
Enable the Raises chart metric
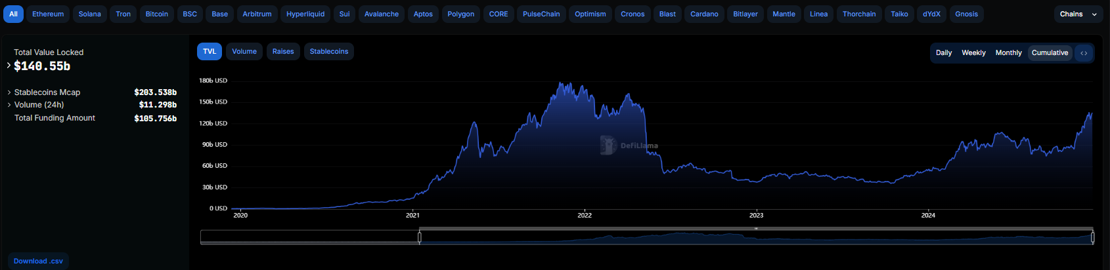(x=283, y=52)
